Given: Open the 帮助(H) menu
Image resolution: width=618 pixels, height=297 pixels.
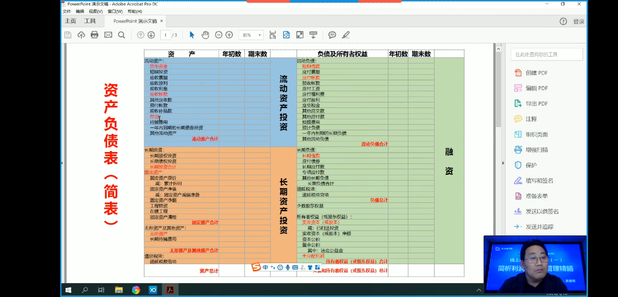Looking at the screenshot, I should coord(135,11).
